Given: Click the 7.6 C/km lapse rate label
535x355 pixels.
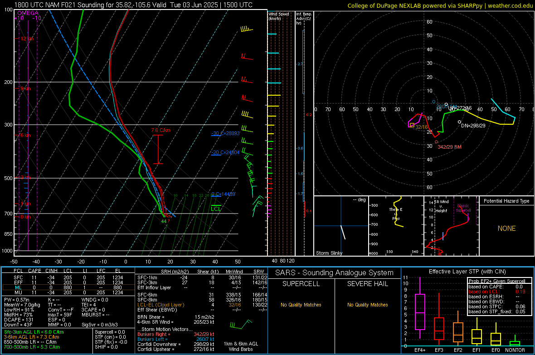Looking at the screenshot, I should (x=160, y=131).
